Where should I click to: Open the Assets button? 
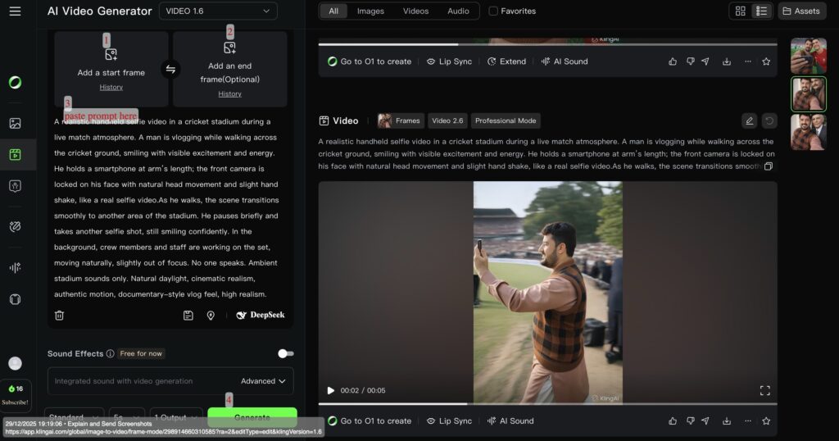(801, 11)
